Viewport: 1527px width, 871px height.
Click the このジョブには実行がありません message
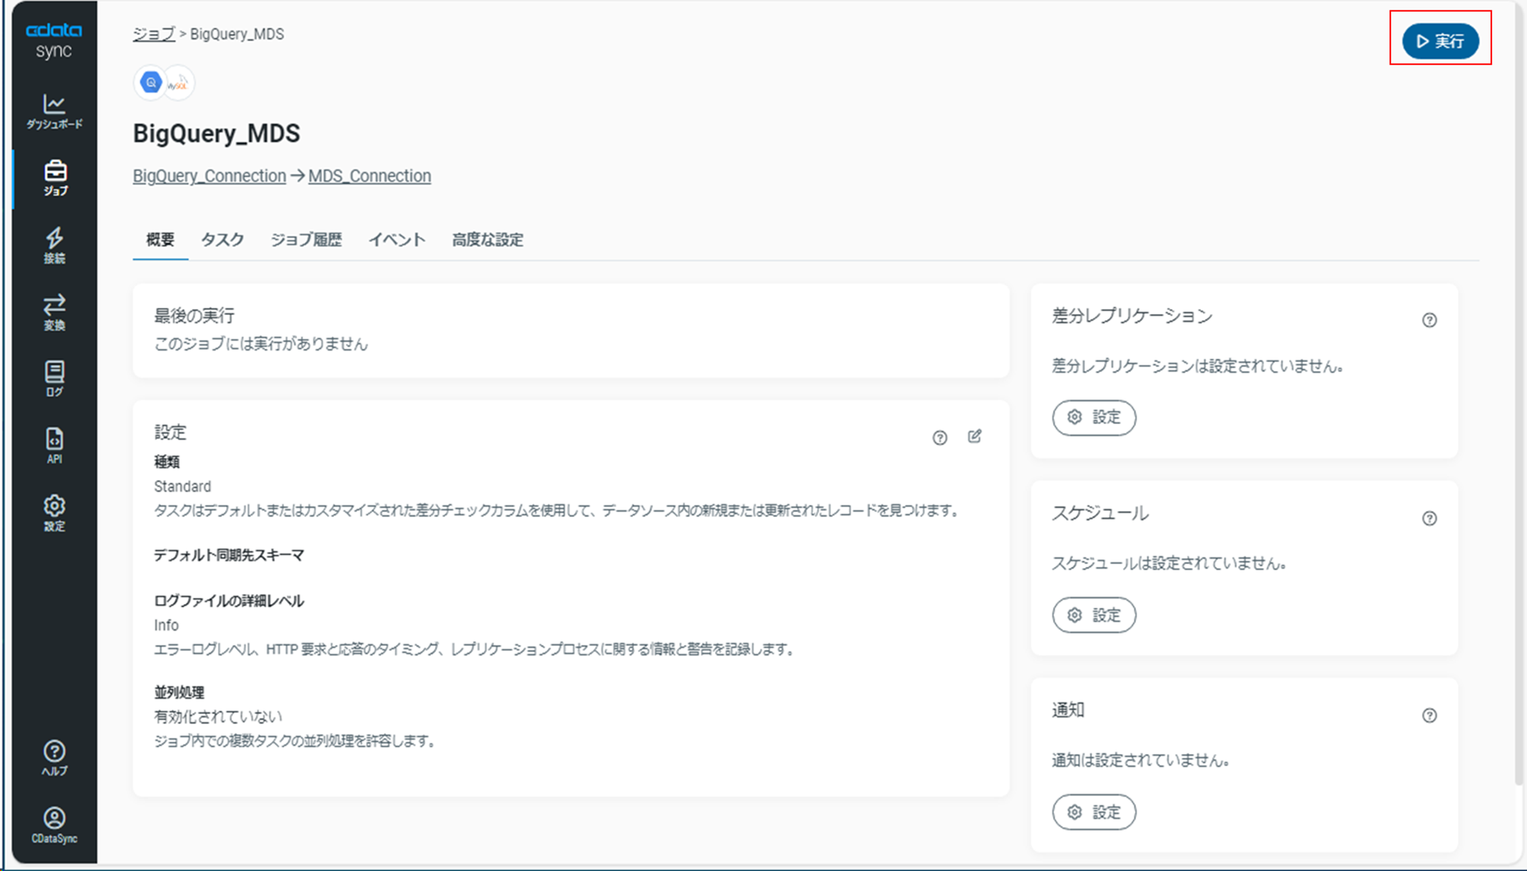pos(261,344)
